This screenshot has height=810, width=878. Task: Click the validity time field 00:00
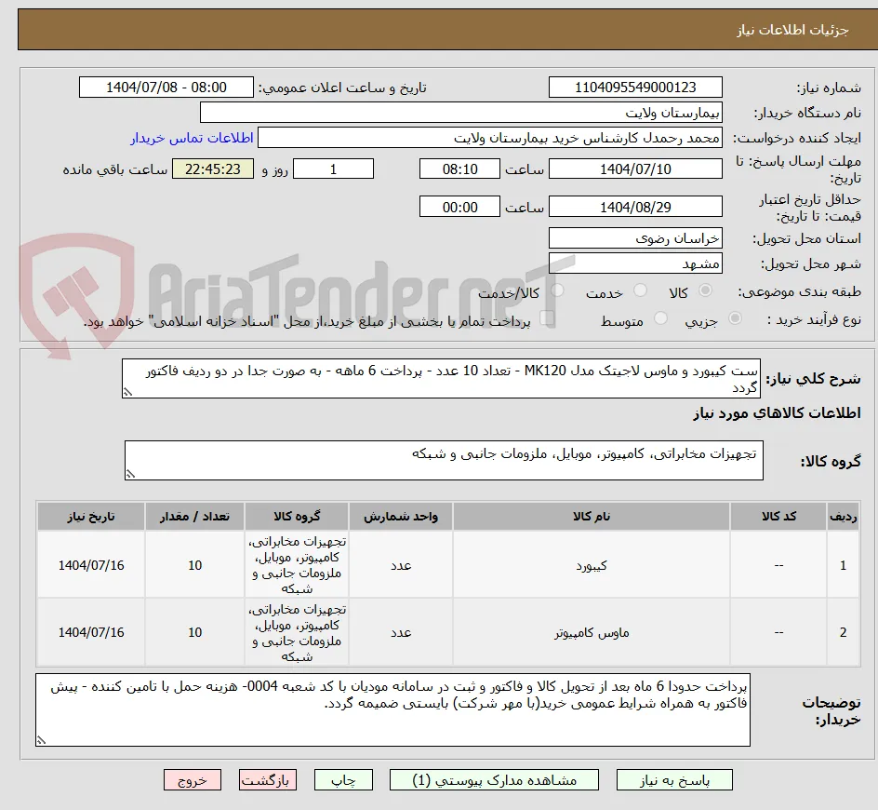[x=459, y=207]
